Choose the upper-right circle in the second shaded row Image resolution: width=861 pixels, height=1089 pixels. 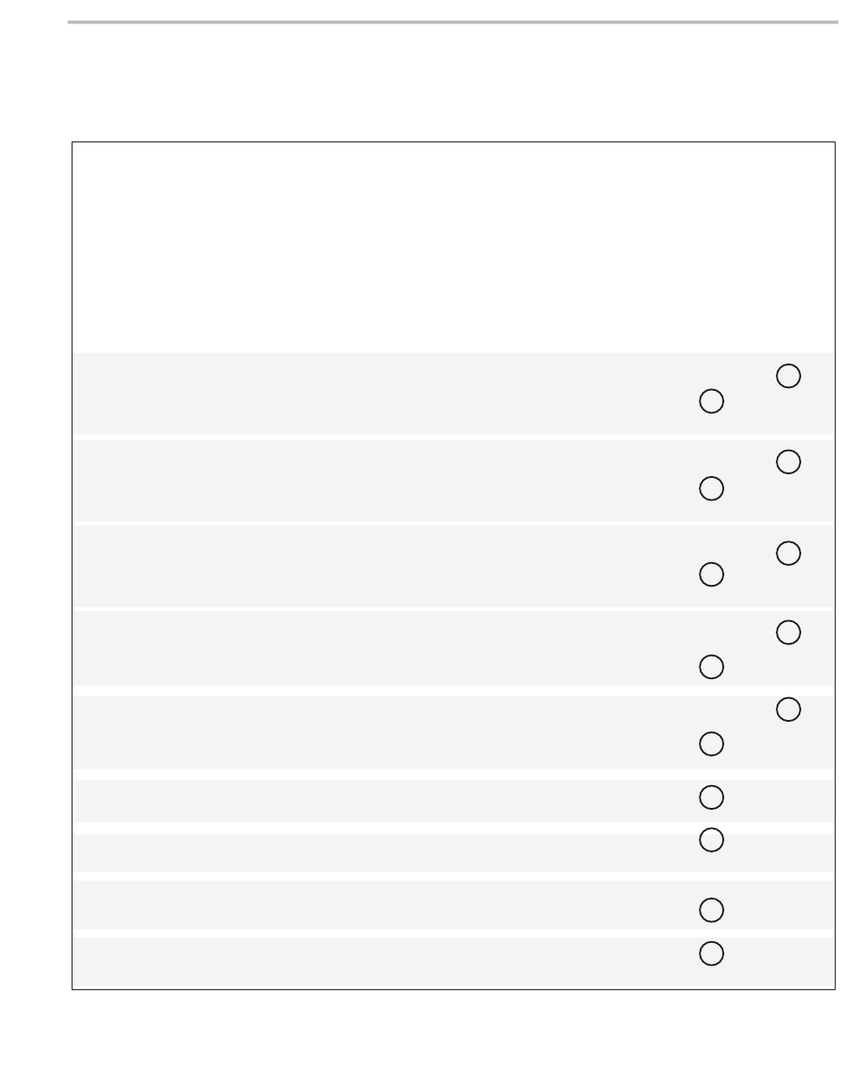pos(788,462)
